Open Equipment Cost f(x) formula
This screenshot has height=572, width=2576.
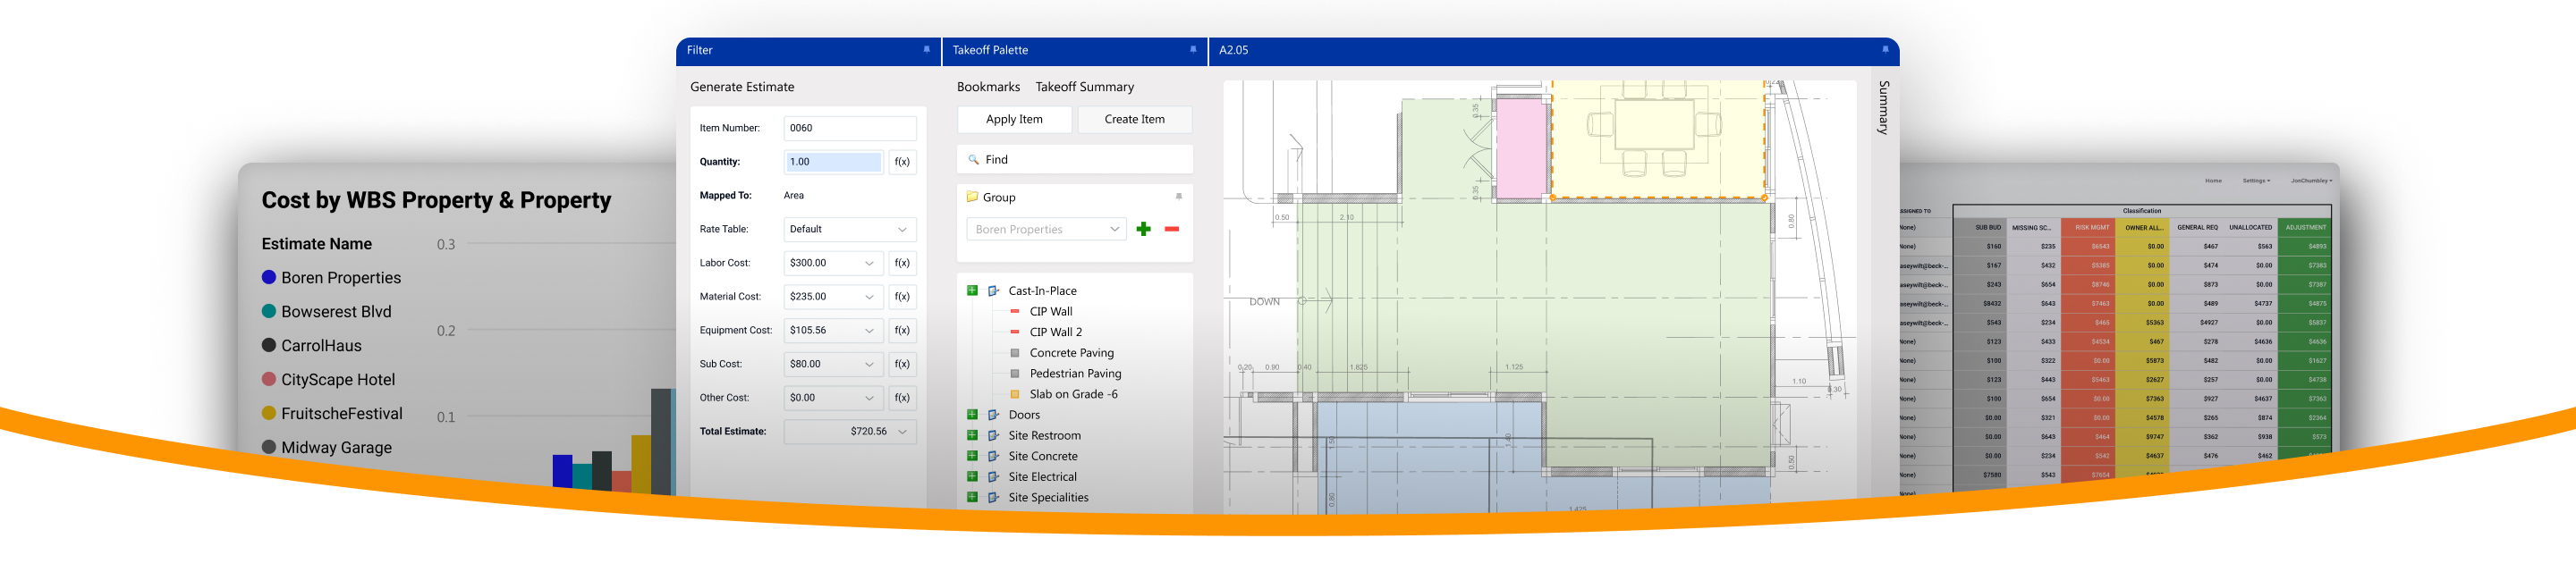[902, 330]
